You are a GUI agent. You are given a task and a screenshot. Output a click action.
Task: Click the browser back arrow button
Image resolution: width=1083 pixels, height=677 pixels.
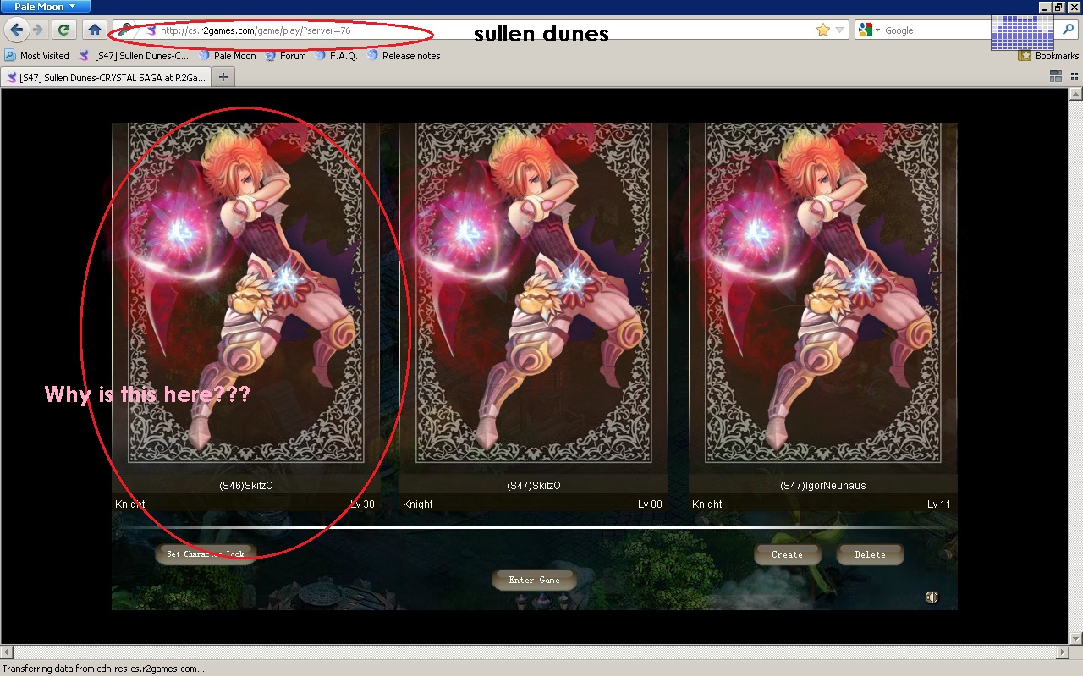pyautogui.click(x=16, y=30)
